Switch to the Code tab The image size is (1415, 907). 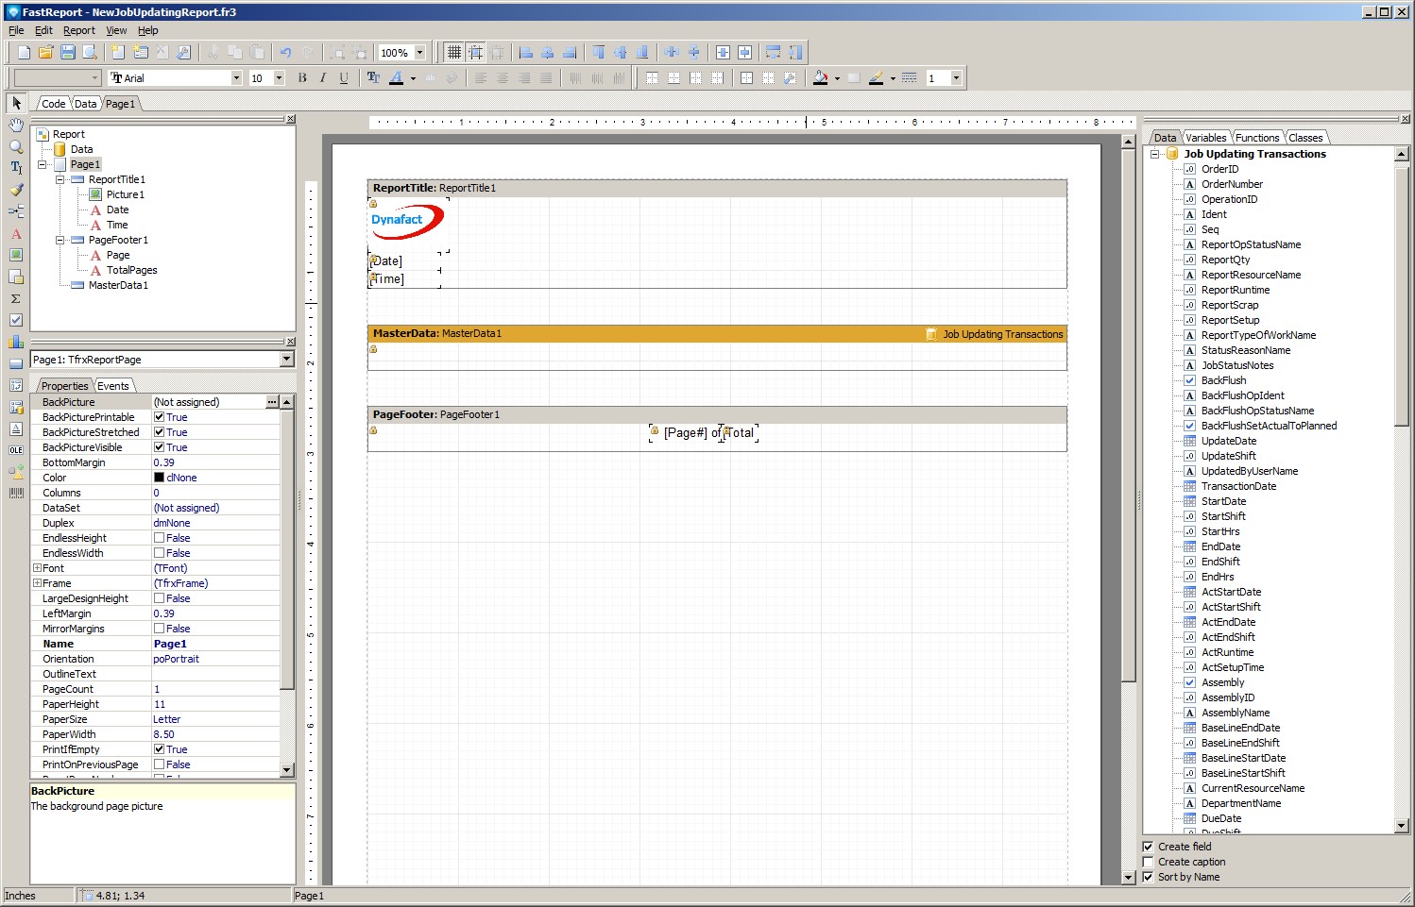(53, 104)
